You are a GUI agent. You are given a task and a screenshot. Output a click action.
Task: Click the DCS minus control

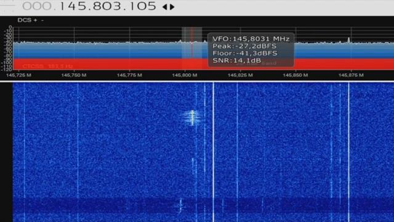[x=42, y=20]
